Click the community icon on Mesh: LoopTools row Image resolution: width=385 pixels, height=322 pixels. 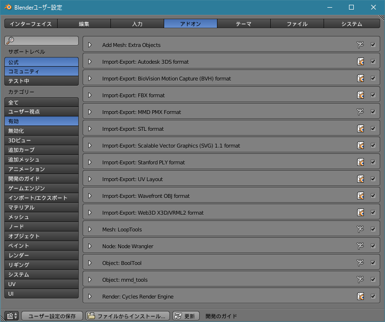coord(361,230)
